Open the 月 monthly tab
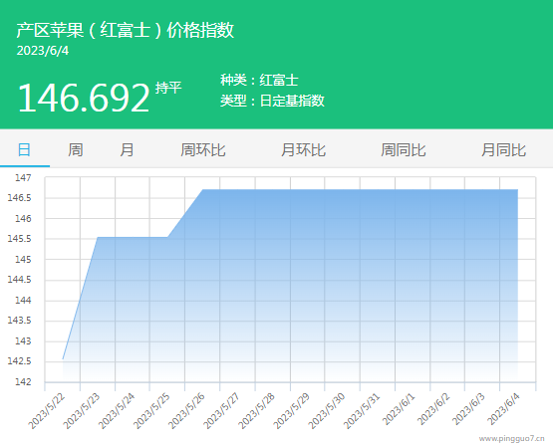 tap(127, 149)
